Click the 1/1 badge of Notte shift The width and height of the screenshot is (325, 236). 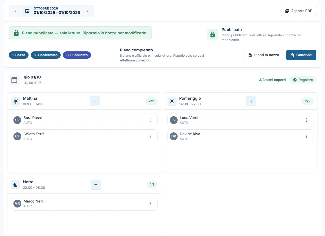click(x=152, y=185)
